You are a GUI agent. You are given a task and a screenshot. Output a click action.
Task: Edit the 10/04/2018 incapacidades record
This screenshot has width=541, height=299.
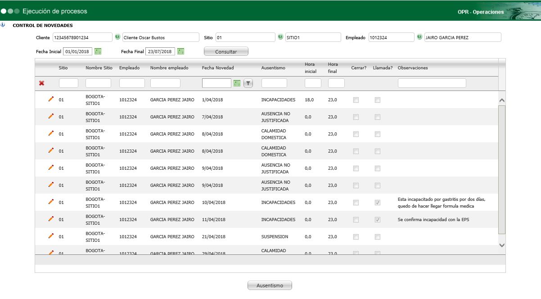click(51, 202)
